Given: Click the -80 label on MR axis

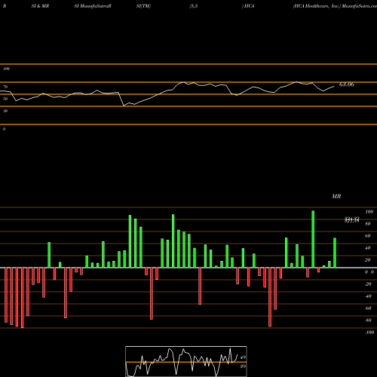Looking at the screenshot, I should point(368,320).
